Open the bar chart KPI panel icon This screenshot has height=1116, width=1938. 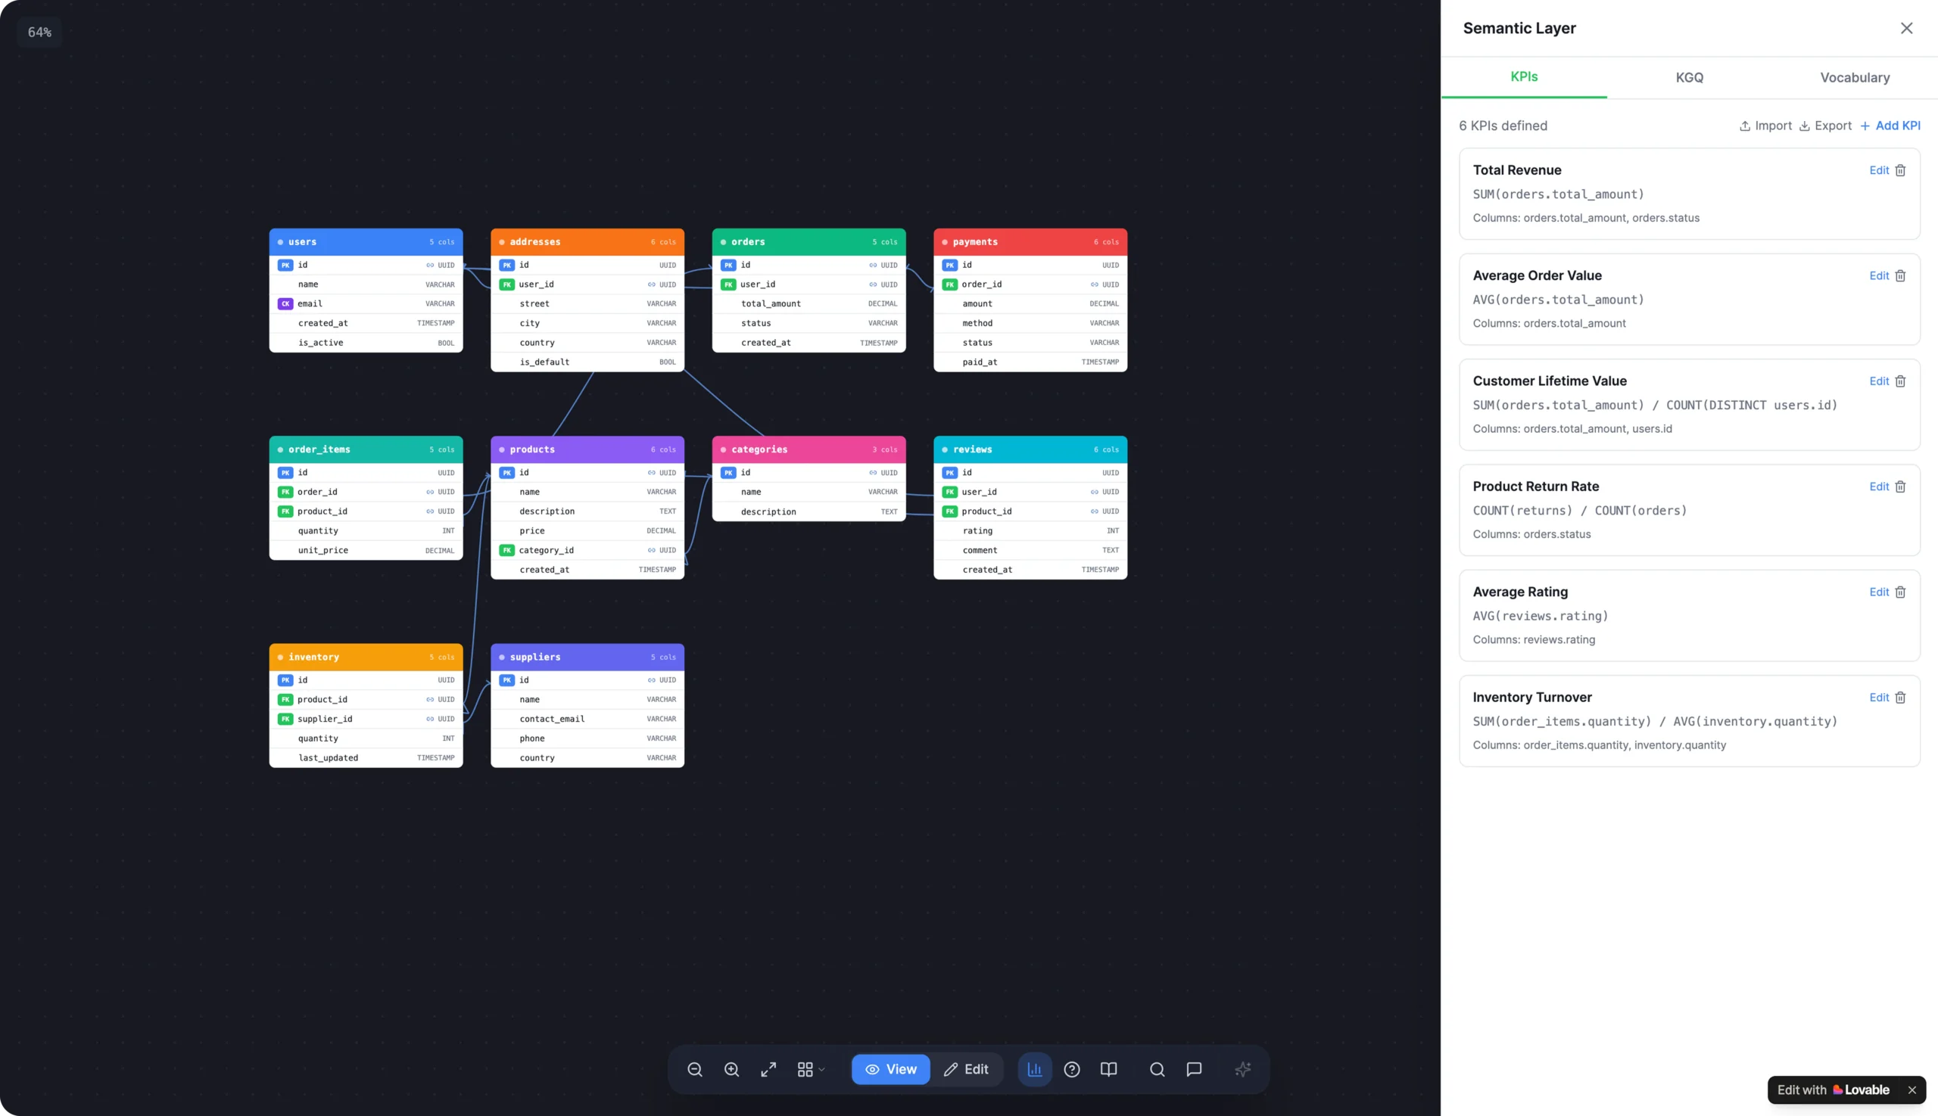tap(1034, 1069)
